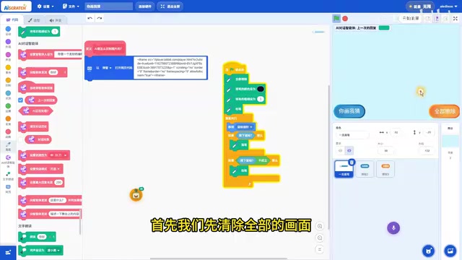
Task: Select the blue button sprite thumbnail
Action: point(365,169)
